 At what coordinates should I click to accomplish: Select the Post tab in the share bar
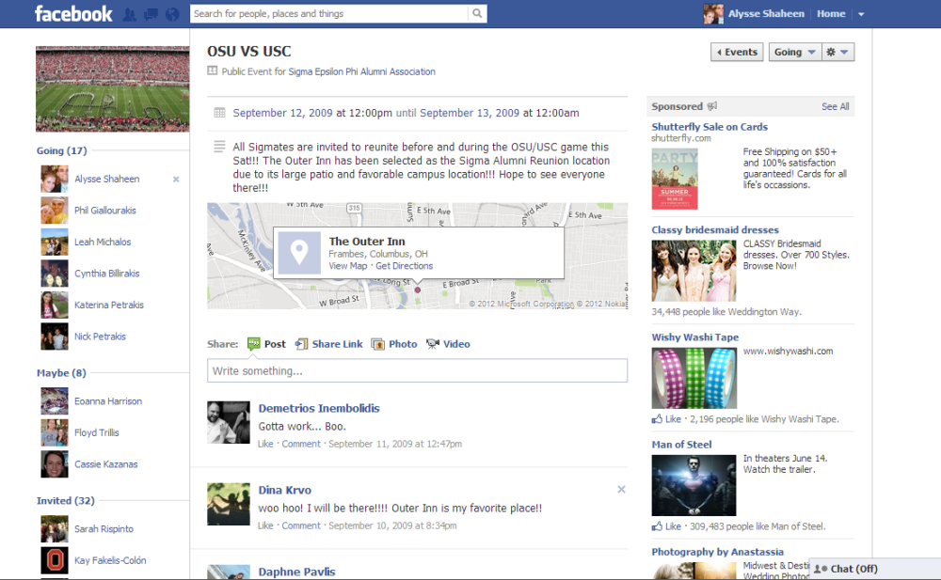(x=266, y=344)
